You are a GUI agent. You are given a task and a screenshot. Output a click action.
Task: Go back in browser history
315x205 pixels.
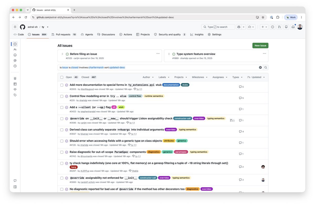[14, 17]
